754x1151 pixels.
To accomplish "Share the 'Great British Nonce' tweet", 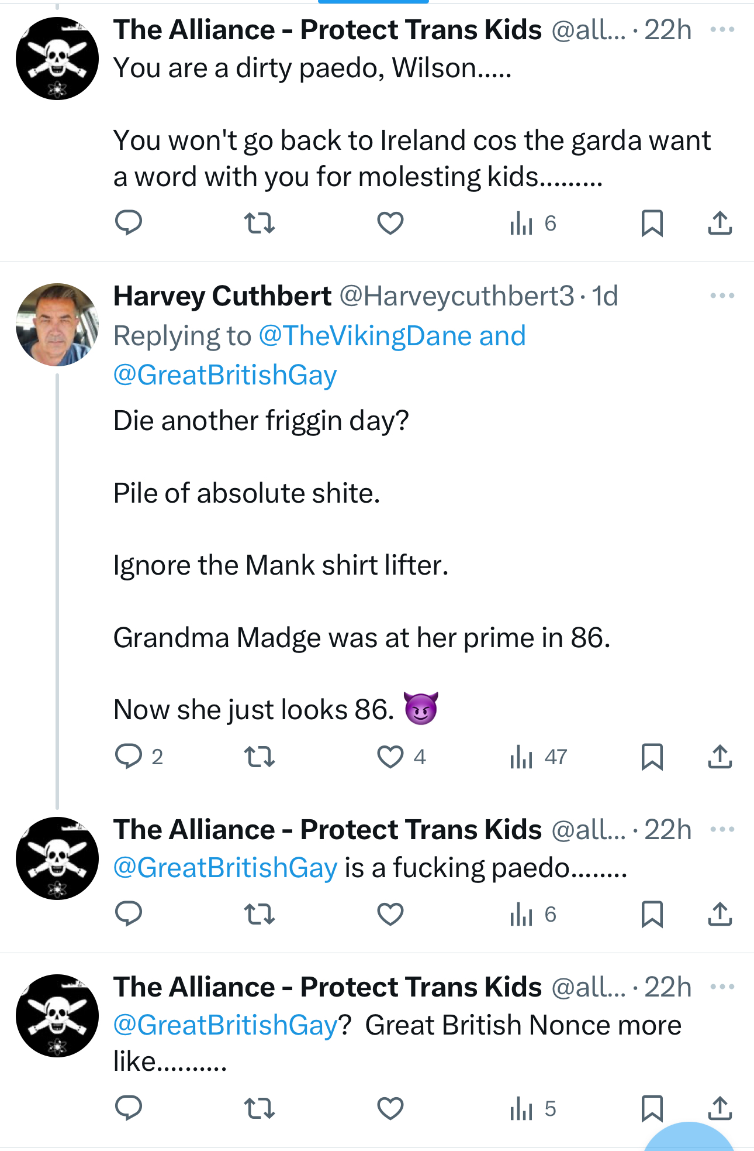I will pos(720,1108).
